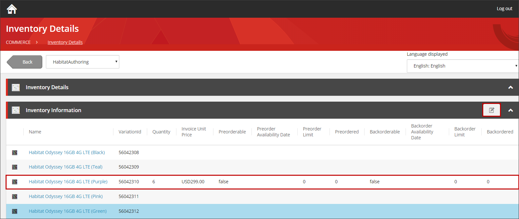Viewport: 519px width, 219px height.
Task: Click the Backorder Availability Date header
Action: pos(422,132)
